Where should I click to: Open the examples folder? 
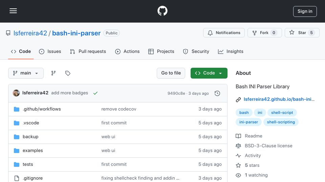[x=33, y=150]
